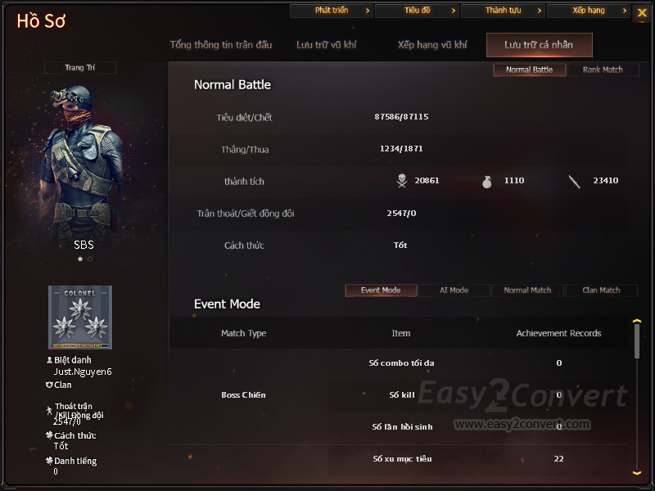Click the Trang Trí button
The image size is (655, 491).
pyautogui.click(x=79, y=68)
